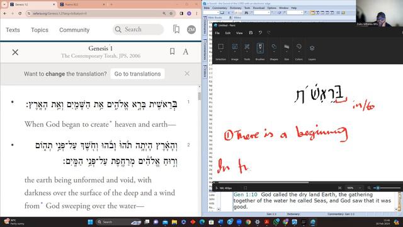Open Settings gear from the taskbar

point(258,222)
